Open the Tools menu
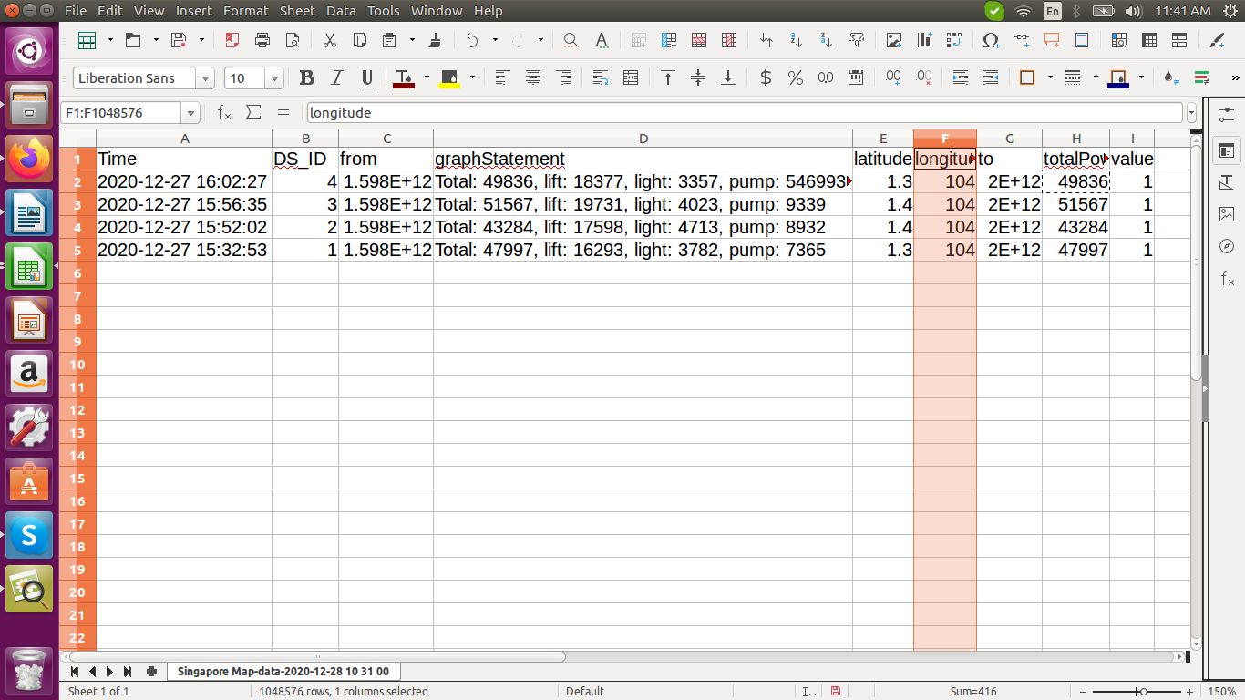Screen dimensions: 1245x700 384,11
